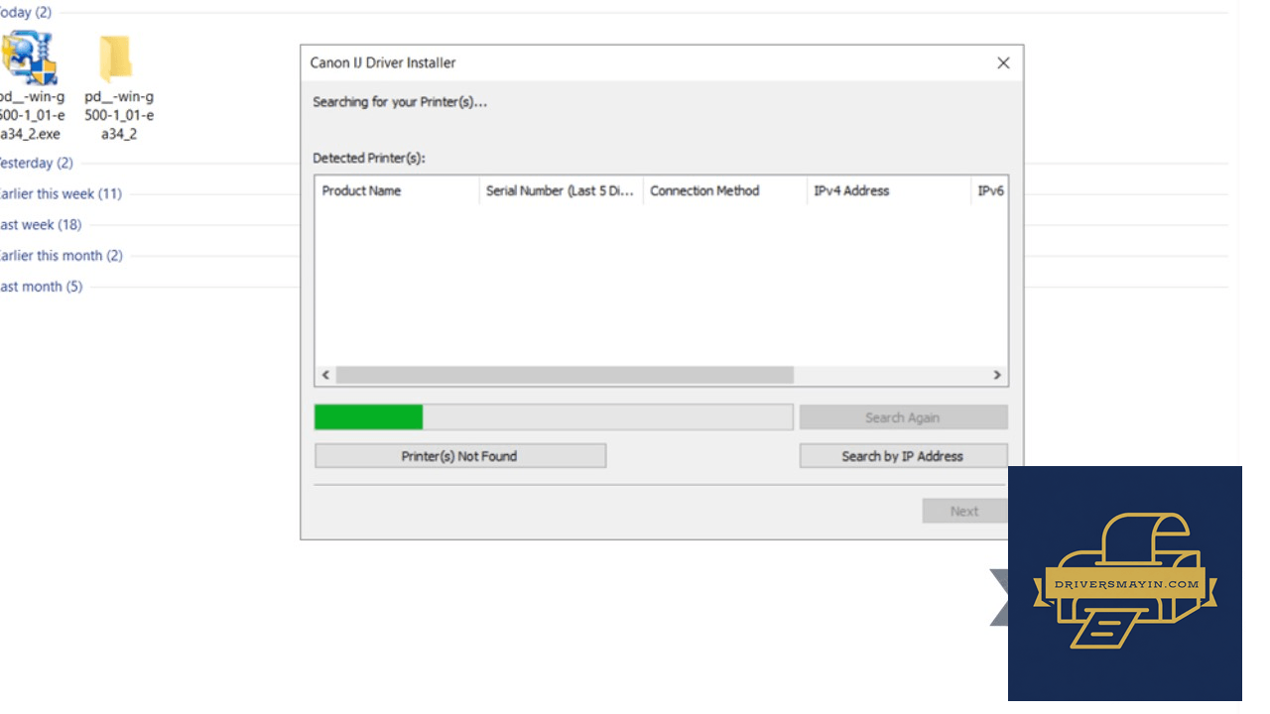The image size is (1270, 714).
Task: Select the a34_2 folder icon
Action: click(116, 58)
